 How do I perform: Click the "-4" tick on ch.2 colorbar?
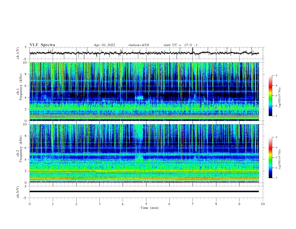tap(275, 147)
